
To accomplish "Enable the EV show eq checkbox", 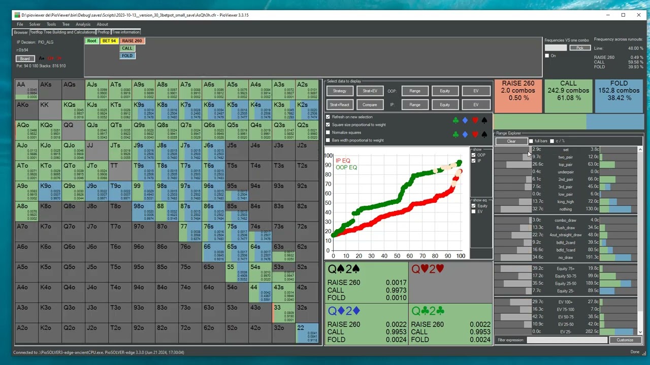I will (474, 211).
